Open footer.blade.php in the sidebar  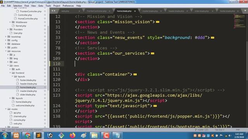tap(28, 80)
